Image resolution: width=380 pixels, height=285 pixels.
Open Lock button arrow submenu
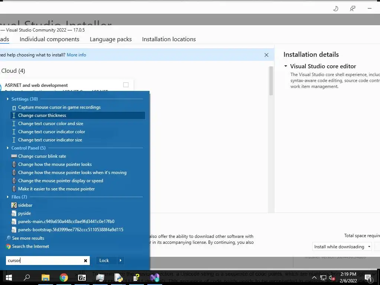(x=121, y=261)
